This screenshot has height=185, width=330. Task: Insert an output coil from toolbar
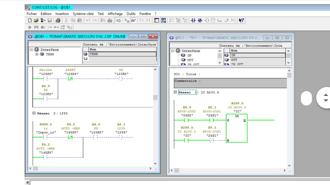tap(207, 21)
